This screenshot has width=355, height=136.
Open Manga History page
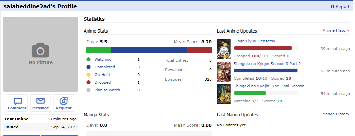click(336, 114)
